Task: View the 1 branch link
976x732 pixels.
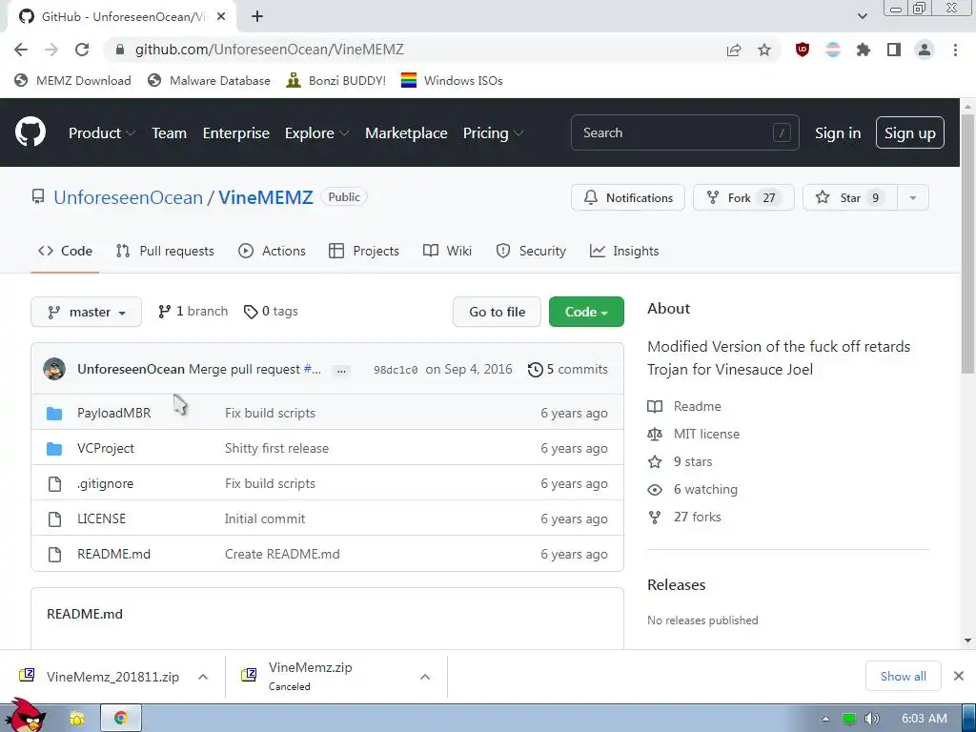Action: click(x=193, y=312)
